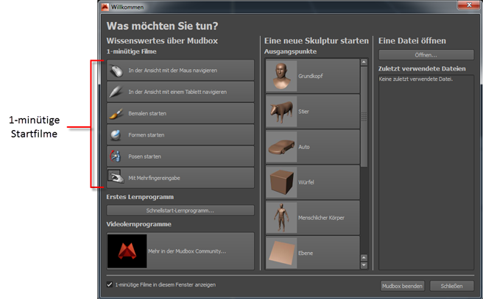Select the Ebene plane thumbnail
This screenshot has height=299, width=483.
[x=281, y=253]
